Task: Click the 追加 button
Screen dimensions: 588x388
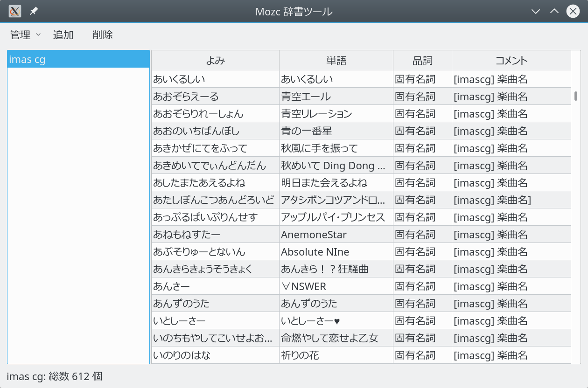Action: (x=63, y=35)
